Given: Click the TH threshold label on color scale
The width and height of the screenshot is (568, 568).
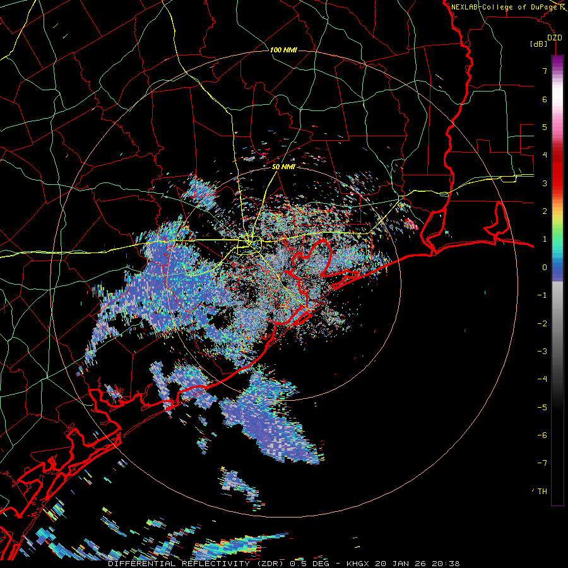Looking at the screenshot, I should click(542, 492).
